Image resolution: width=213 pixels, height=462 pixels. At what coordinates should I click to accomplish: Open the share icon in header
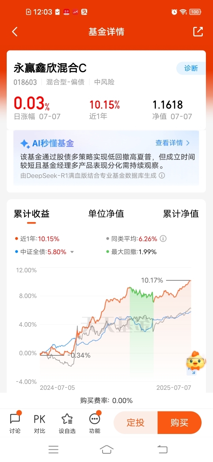pyautogui.click(x=198, y=32)
